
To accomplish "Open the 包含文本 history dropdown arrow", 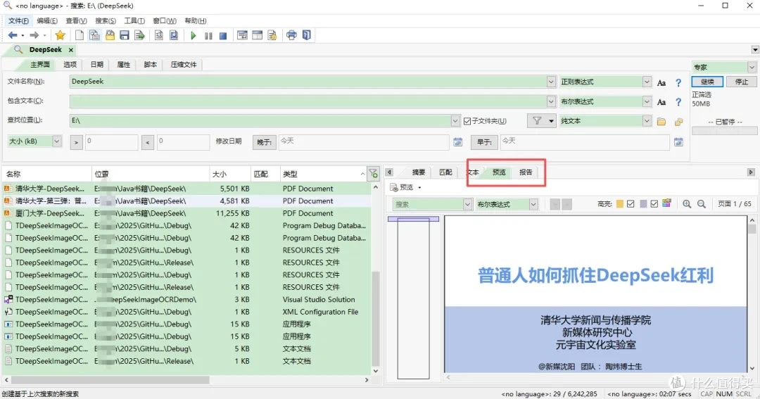I will click(551, 101).
